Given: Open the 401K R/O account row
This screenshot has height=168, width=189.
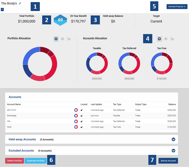Looking at the screenshot, I should tap(12, 110).
